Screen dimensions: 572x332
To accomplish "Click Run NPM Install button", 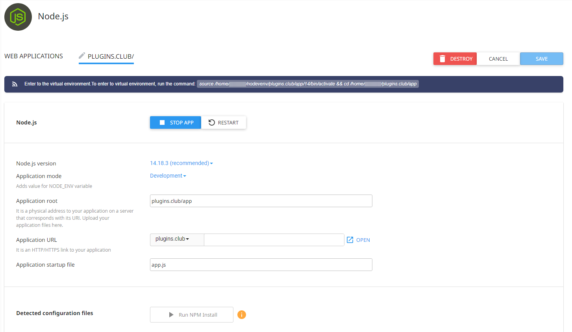I will 192,315.
